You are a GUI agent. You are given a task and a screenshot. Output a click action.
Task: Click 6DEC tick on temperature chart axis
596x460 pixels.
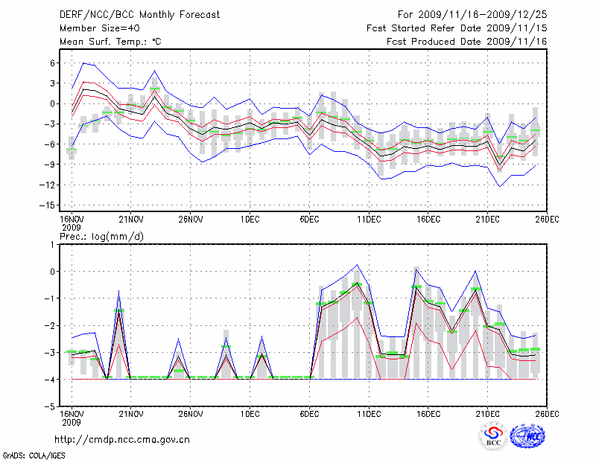coord(310,219)
